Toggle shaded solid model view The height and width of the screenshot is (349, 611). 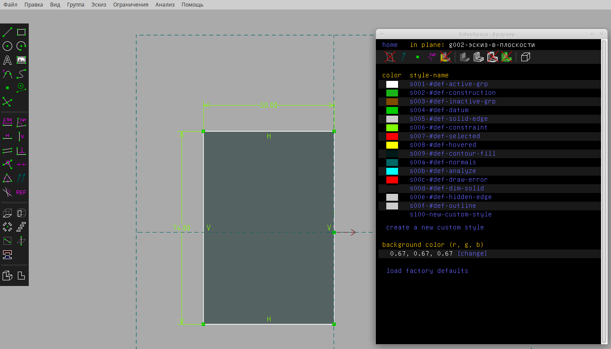pyautogui.click(x=465, y=57)
